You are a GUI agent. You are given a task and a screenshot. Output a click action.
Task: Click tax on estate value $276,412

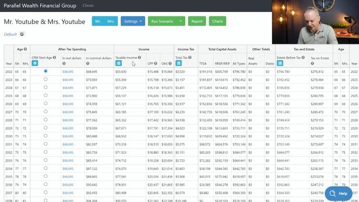coord(317,72)
